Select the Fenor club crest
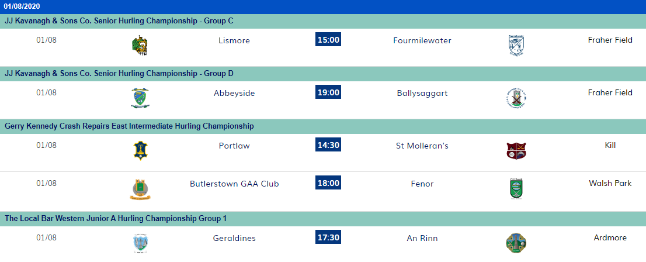646x262 pixels. click(516, 189)
